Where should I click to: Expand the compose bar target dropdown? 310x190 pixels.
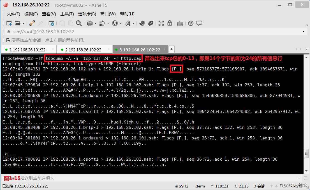coord(298,178)
